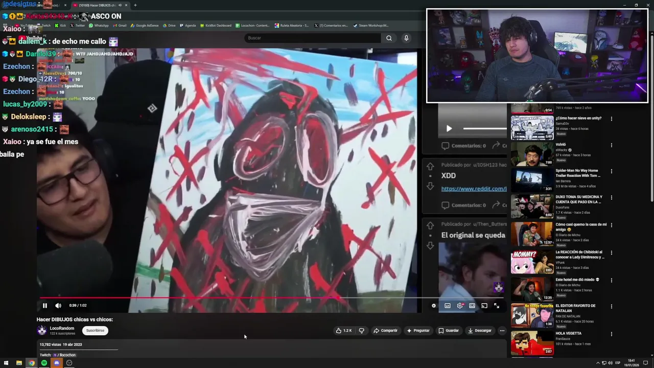Open options menu for La REACCIÓN de Chibidoki

pos(611,253)
